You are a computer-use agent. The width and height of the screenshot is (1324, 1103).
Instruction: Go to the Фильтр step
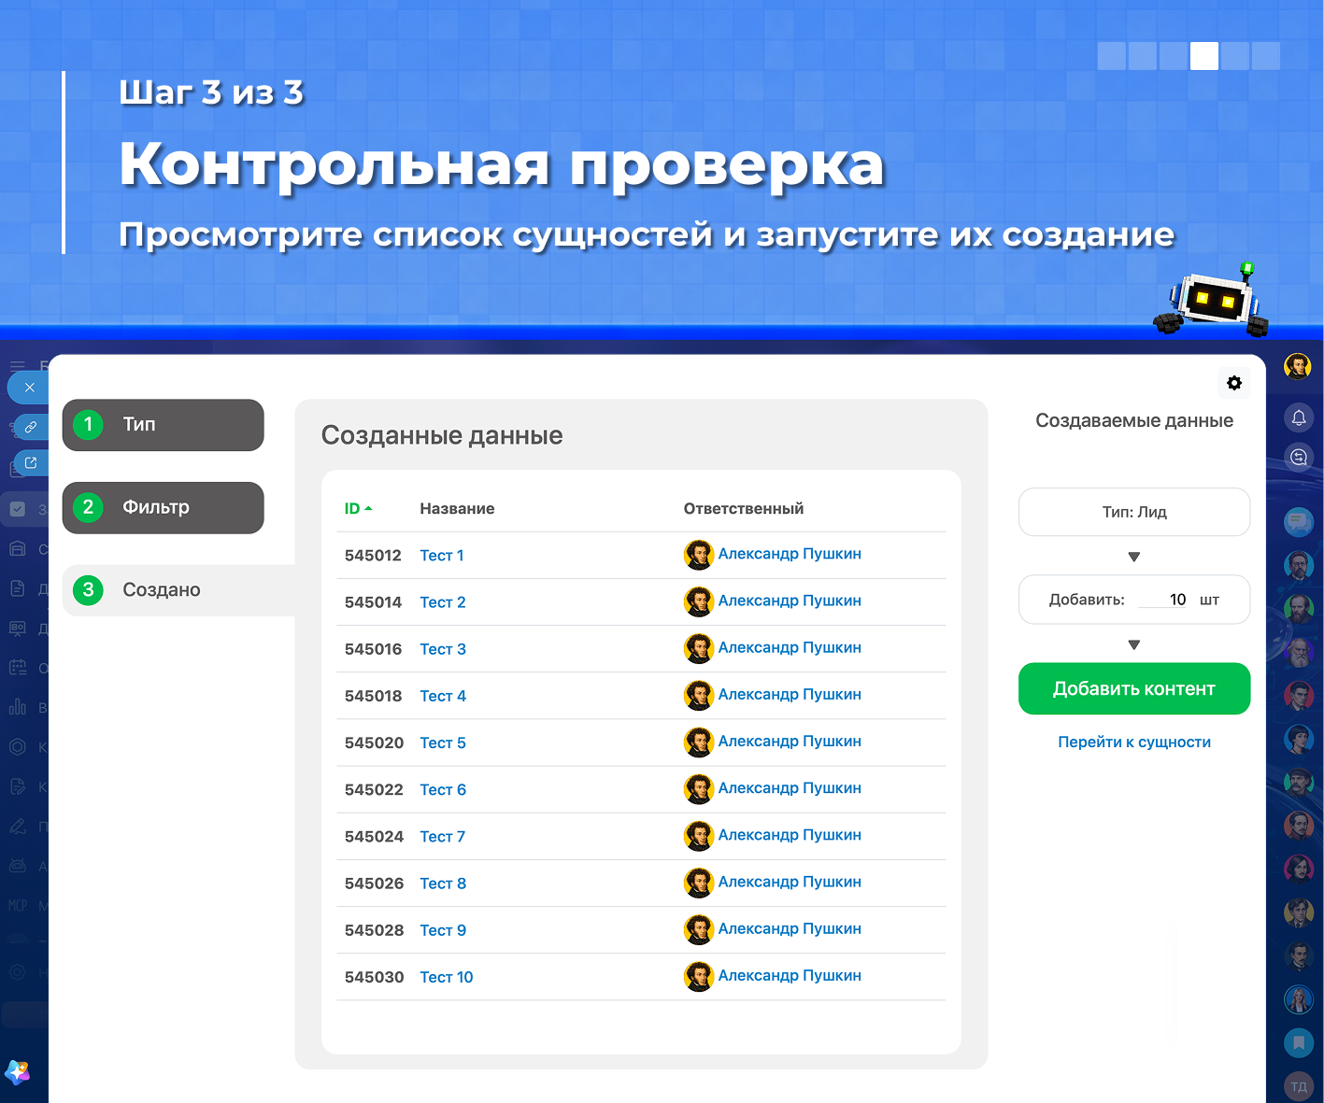pyautogui.click(x=164, y=507)
